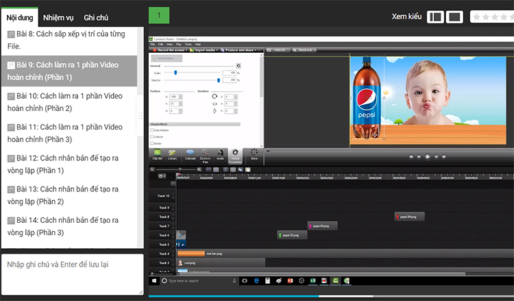Switch to the split-view layout icon
This screenshot has width=514, height=301.
(435, 17)
